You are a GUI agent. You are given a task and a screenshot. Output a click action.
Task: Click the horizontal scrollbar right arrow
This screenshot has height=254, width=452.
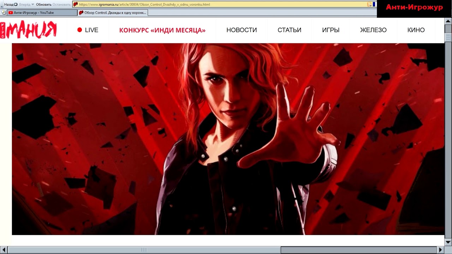(x=441, y=250)
